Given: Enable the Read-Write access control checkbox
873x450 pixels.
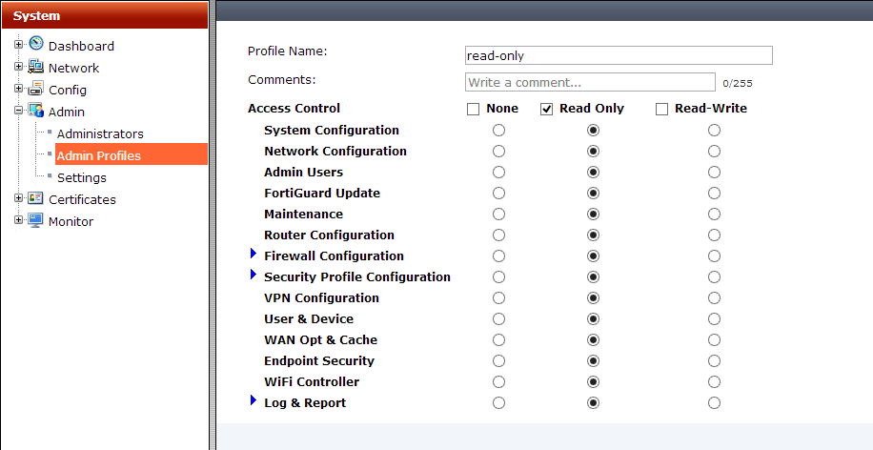Looking at the screenshot, I should 661,109.
